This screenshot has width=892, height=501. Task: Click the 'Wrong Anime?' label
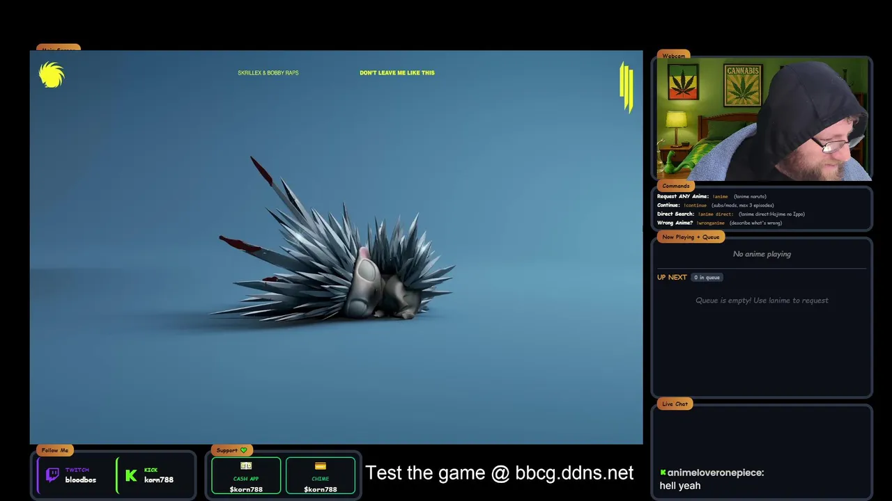(675, 223)
